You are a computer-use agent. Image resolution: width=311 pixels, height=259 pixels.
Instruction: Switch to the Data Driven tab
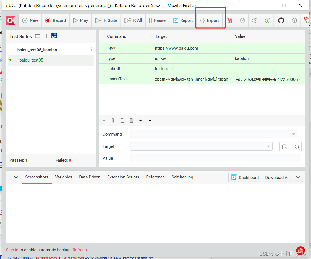90,177
